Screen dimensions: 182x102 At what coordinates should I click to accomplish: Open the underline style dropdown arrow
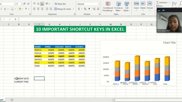8,9
